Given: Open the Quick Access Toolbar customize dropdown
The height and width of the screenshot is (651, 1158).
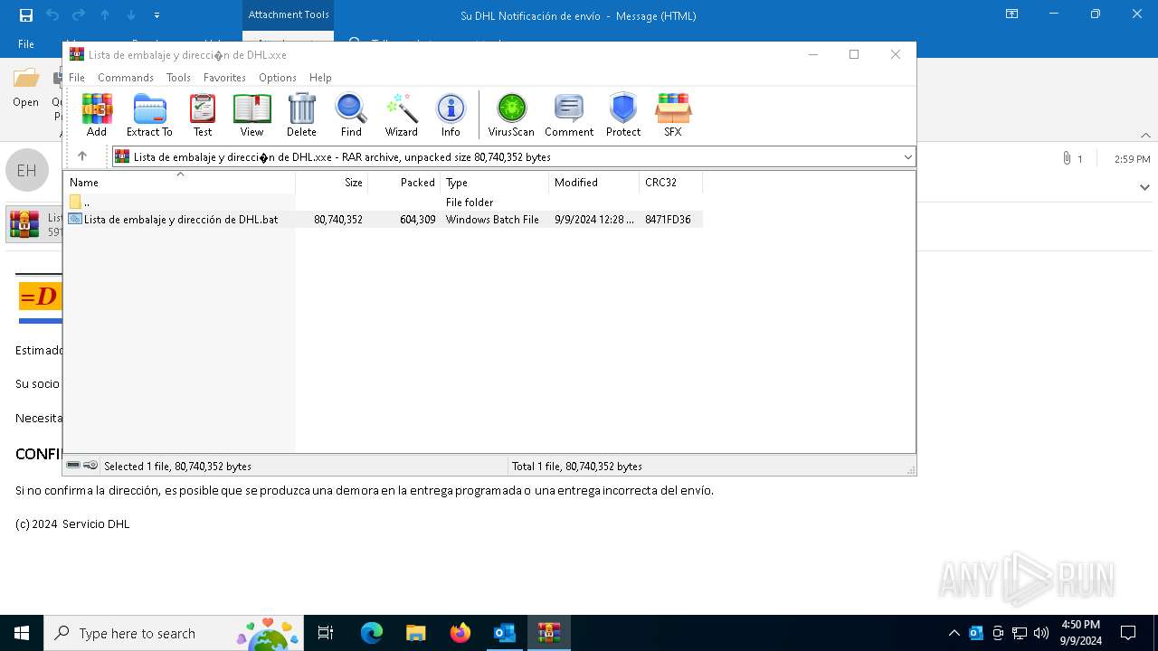Looking at the screenshot, I should pos(157,15).
